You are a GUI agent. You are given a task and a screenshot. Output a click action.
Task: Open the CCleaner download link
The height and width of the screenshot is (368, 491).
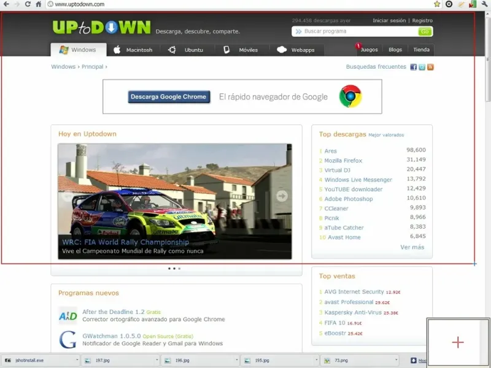click(x=336, y=209)
